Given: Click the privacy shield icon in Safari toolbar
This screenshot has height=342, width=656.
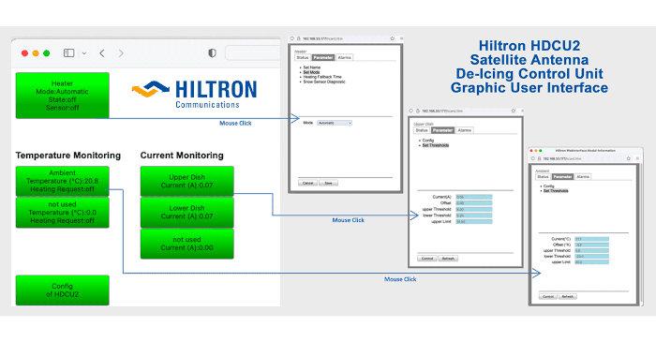Looking at the screenshot, I should [212, 53].
